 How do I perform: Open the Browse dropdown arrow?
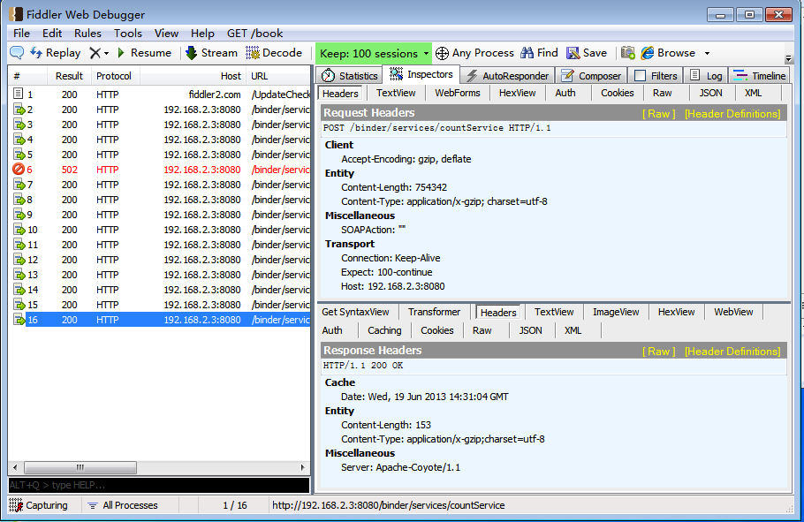coord(707,53)
